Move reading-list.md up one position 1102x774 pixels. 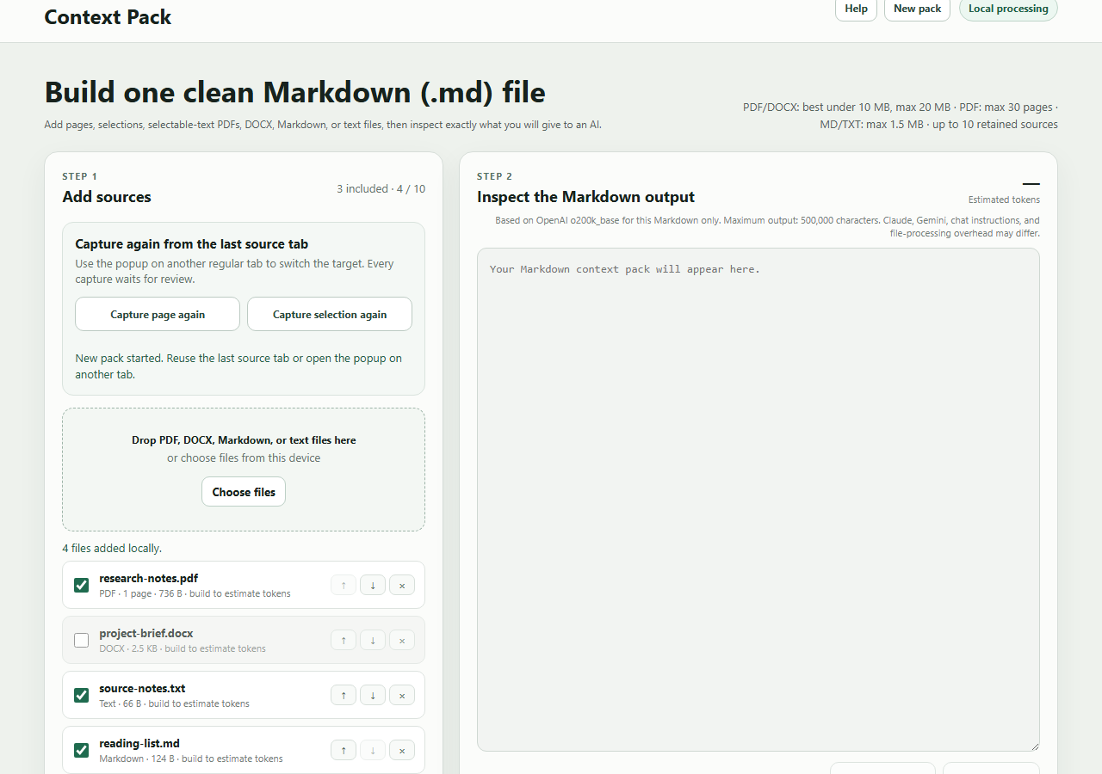pos(344,750)
